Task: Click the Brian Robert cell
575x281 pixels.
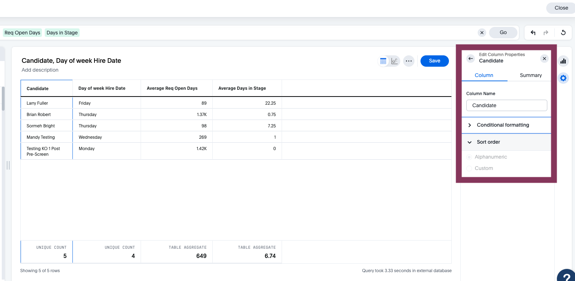Action: pyautogui.click(x=47, y=115)
